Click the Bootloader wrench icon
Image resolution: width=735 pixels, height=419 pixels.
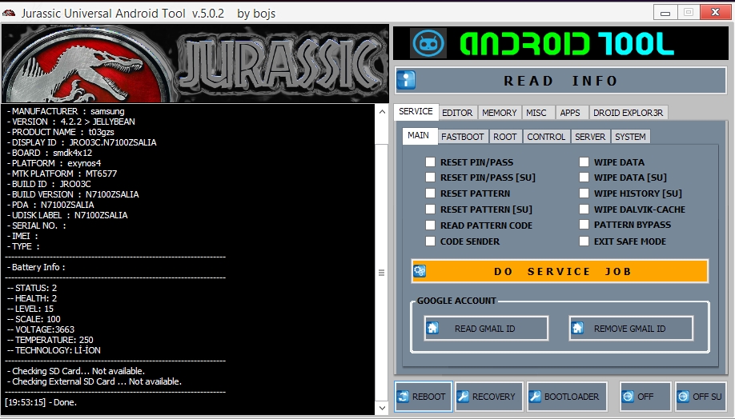pos(534,396)
